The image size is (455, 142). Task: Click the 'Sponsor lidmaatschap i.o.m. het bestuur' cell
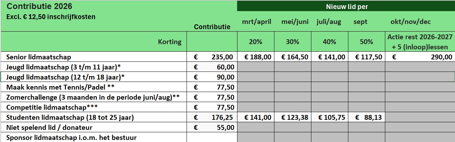[x=71, y=137]
